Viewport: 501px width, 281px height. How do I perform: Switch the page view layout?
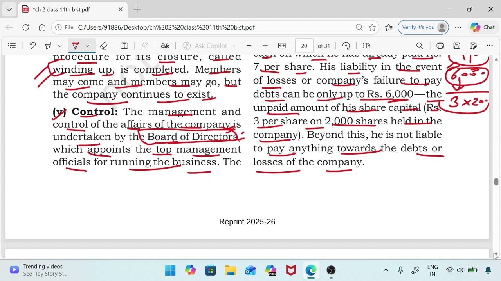[366, 46]
